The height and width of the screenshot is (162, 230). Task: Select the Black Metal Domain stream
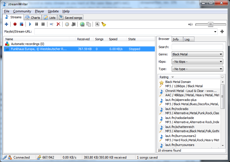[189, 84]
